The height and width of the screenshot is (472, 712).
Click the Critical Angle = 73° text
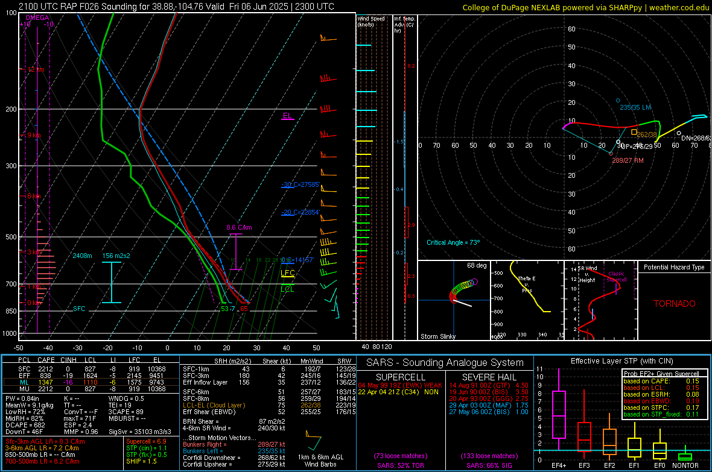point(453,242)
